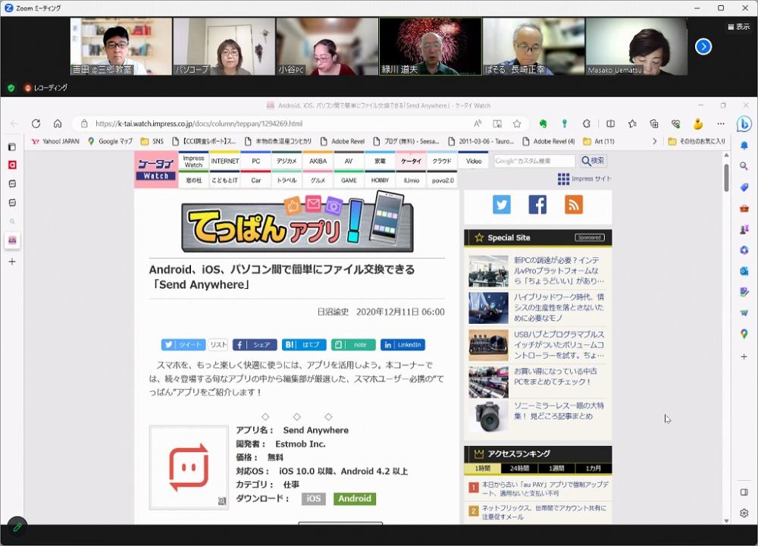Click the browser refresh button

[x=36, y=124]
